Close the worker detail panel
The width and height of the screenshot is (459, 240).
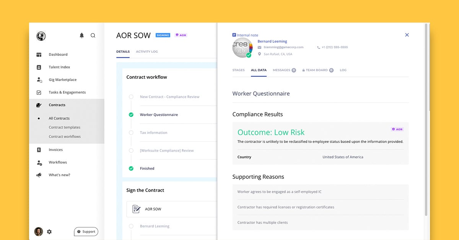407,35
